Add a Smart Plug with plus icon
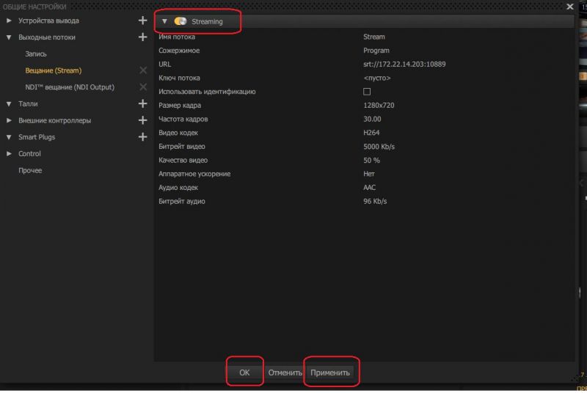587x393 pixels. (x=142, y=137)
